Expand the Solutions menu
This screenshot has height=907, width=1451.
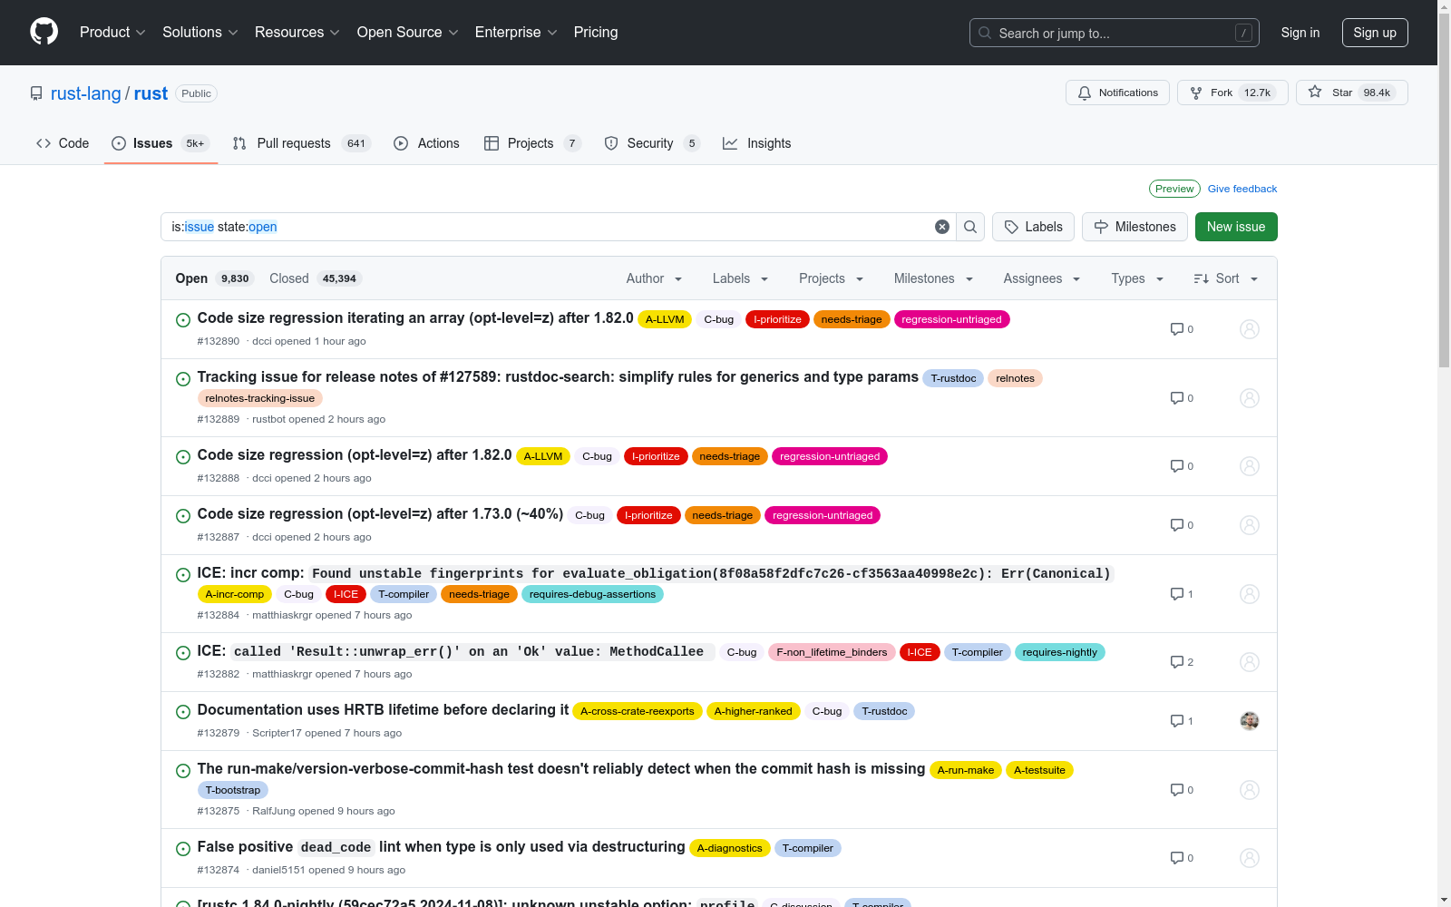point(200,33)
